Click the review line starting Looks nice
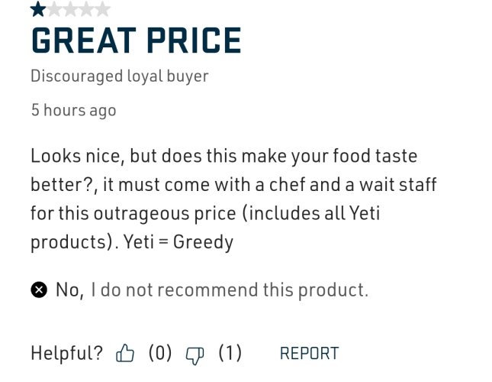Screen dimensions: 492x382 click(224, 156)
